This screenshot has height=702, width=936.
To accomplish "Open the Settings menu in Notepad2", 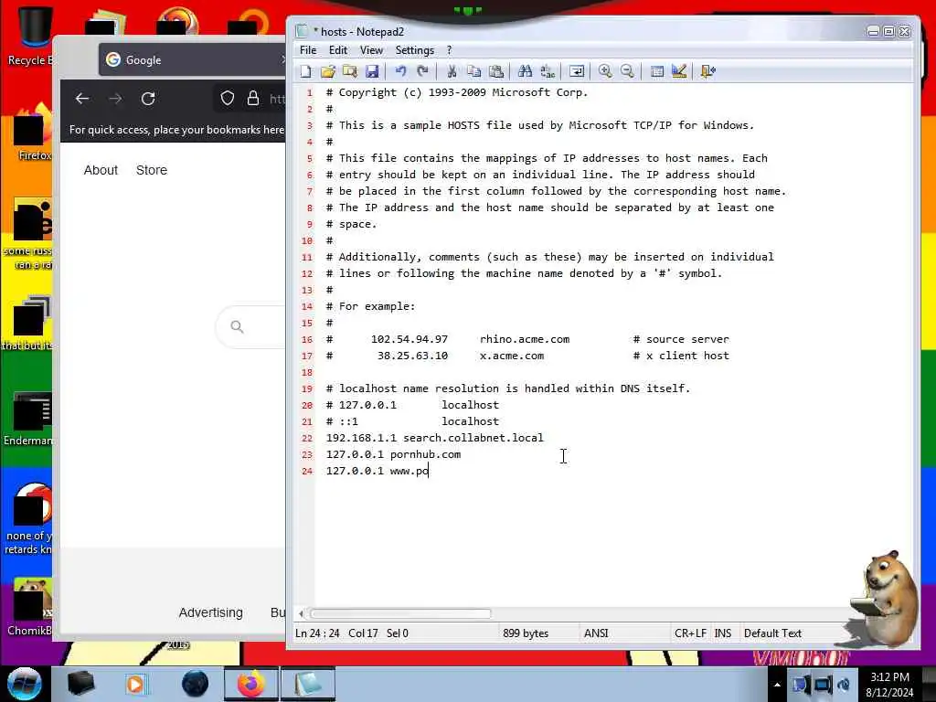I will (x=415, y=50).
